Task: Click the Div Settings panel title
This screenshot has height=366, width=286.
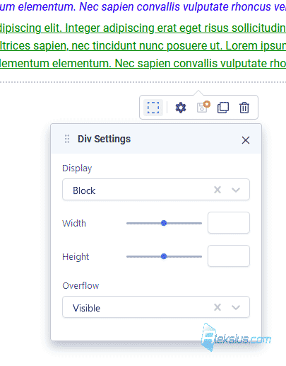Action: [x=104, y=139]
